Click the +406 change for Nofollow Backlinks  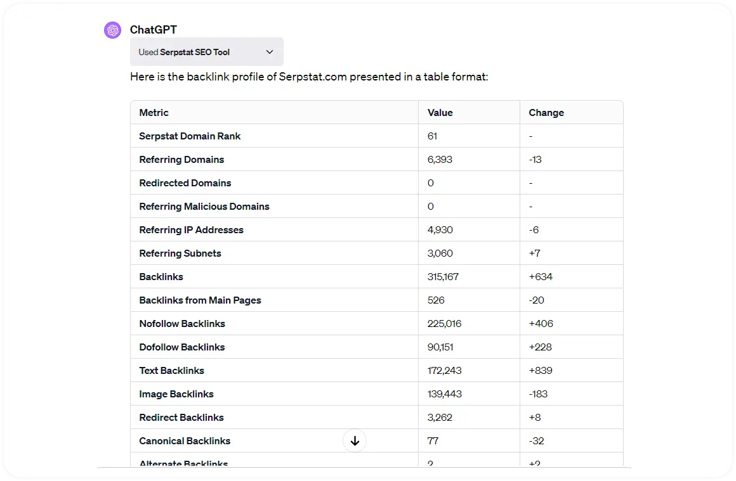[541, 323]
